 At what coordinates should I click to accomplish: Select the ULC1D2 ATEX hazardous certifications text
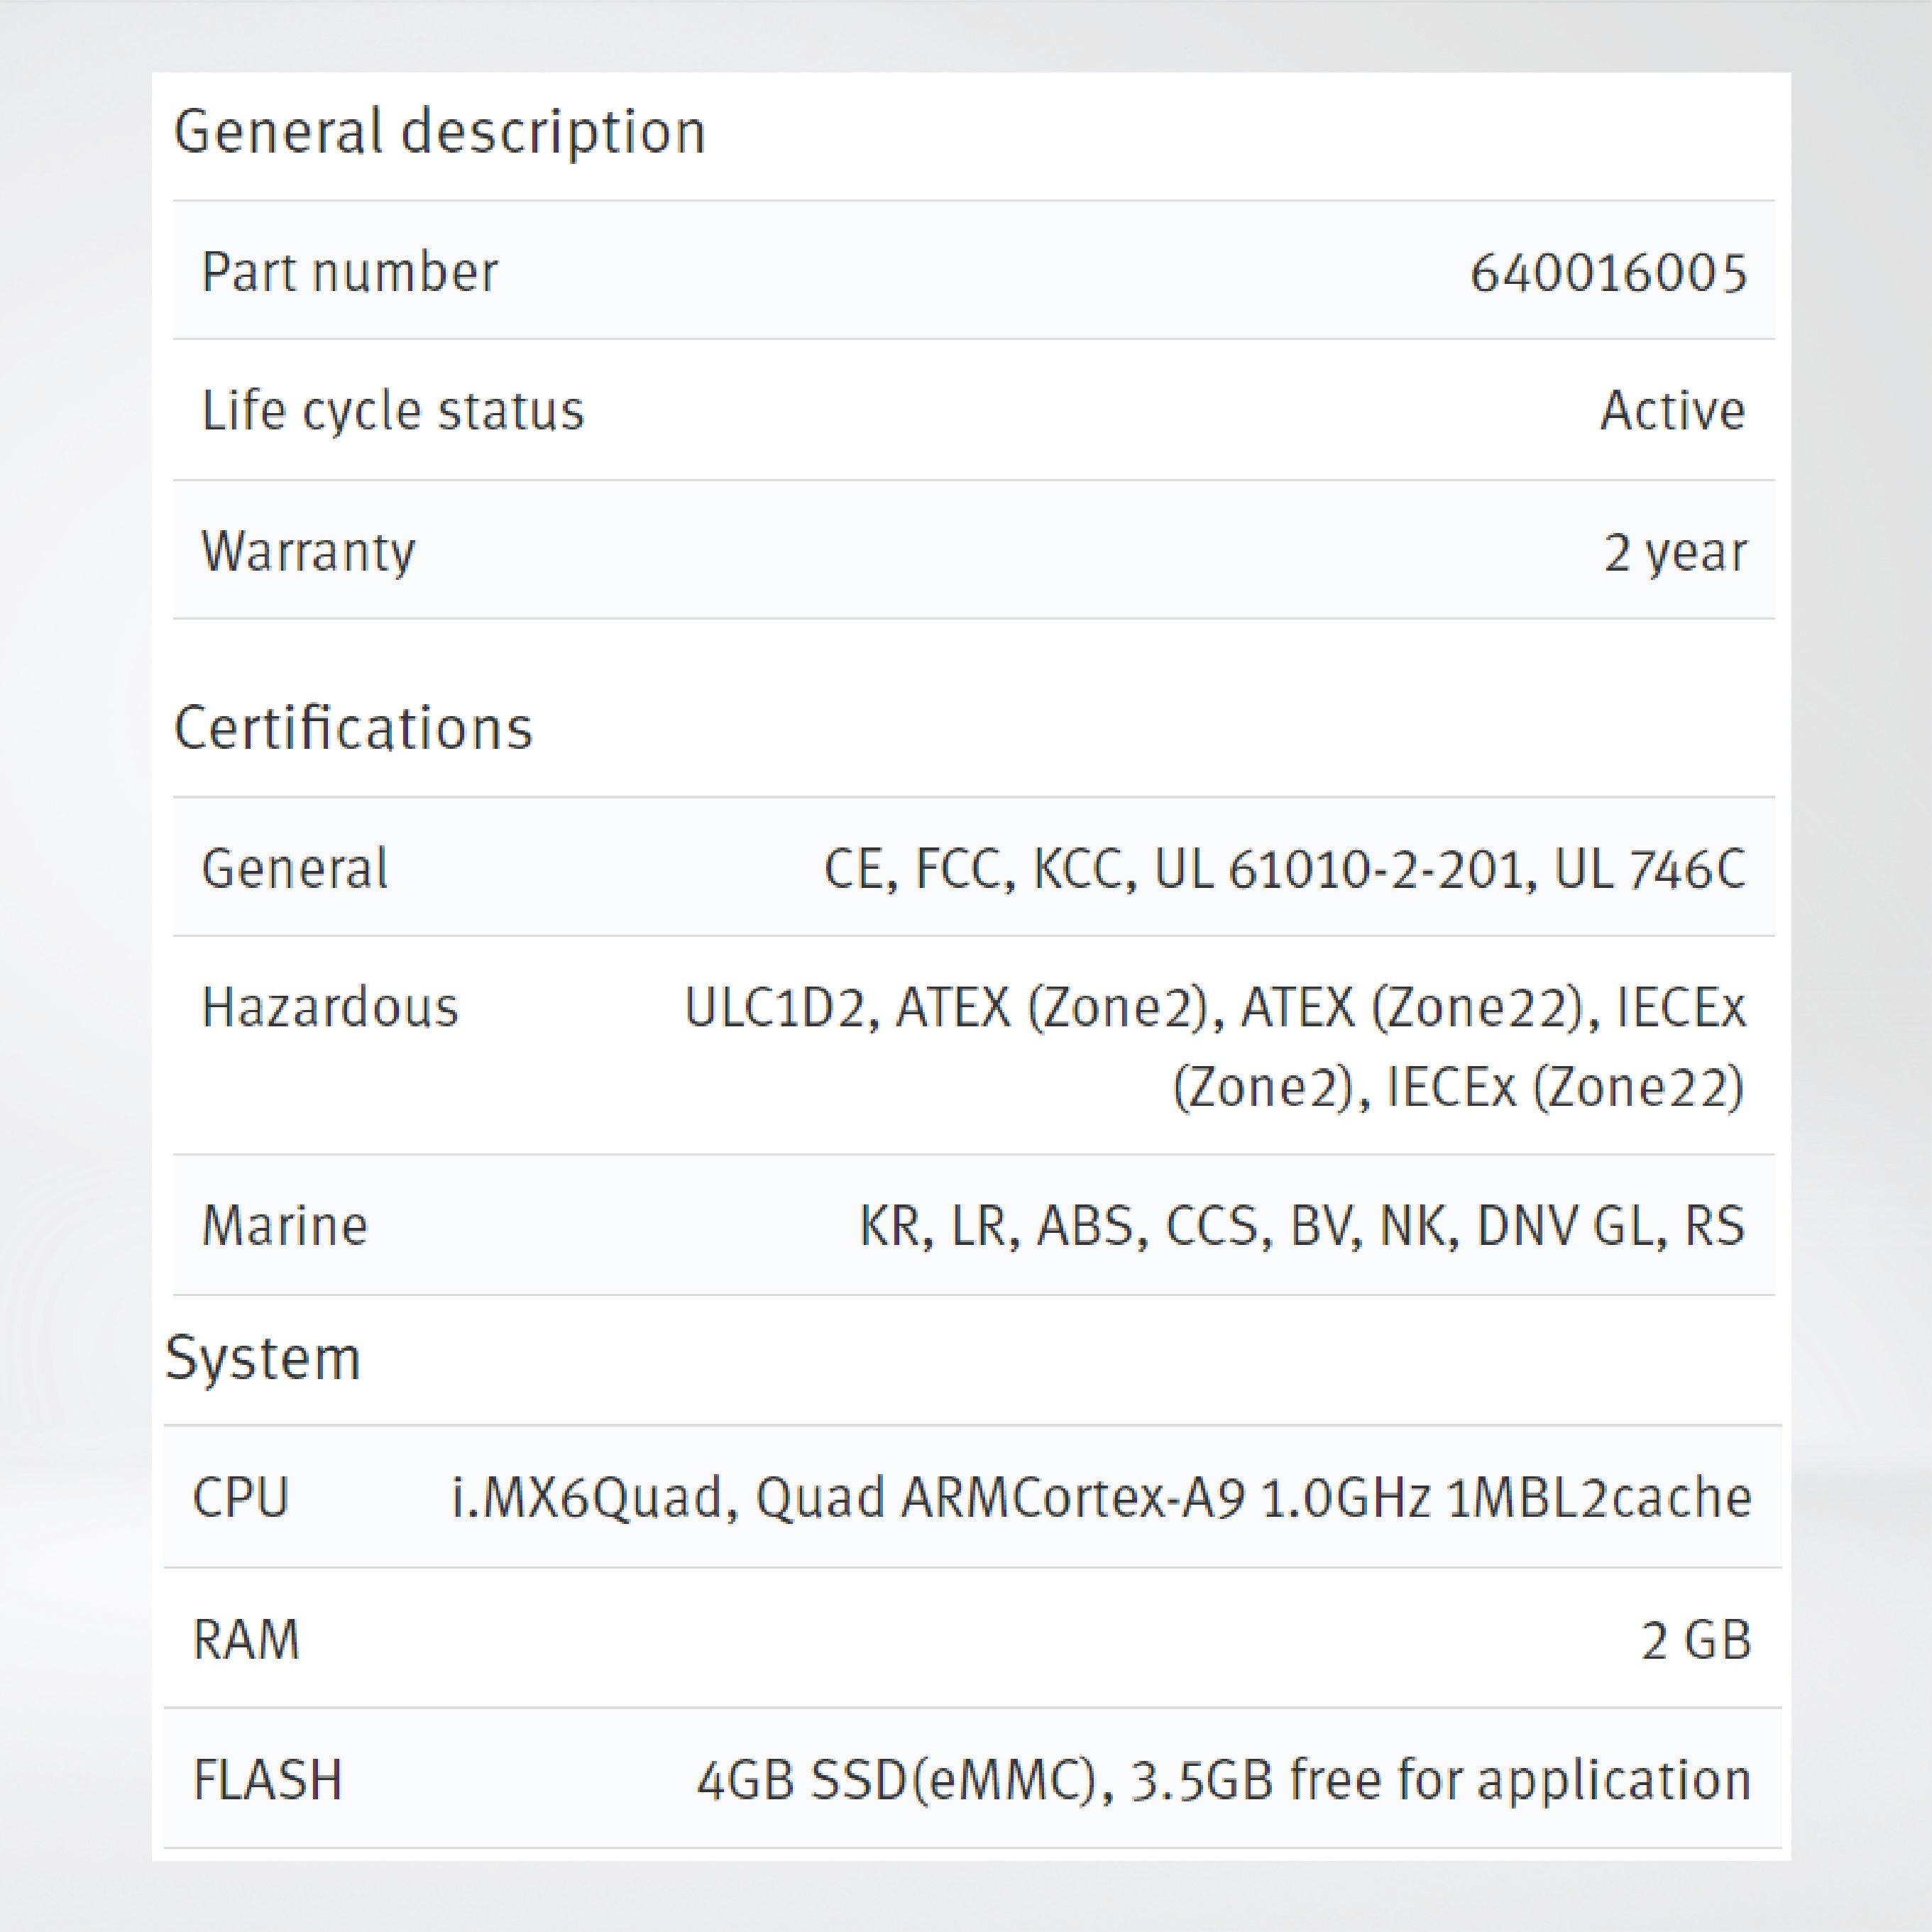tap(1214, 1046)
